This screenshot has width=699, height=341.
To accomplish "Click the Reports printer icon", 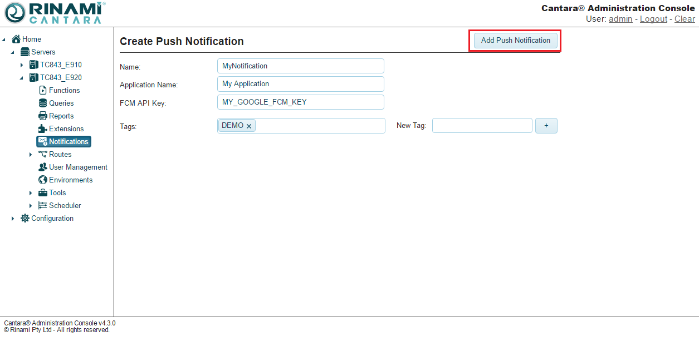I will pos(43,116).
